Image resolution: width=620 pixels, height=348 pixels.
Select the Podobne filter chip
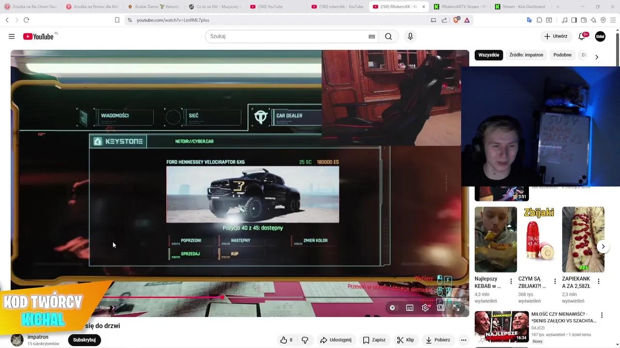click(562, 55)
